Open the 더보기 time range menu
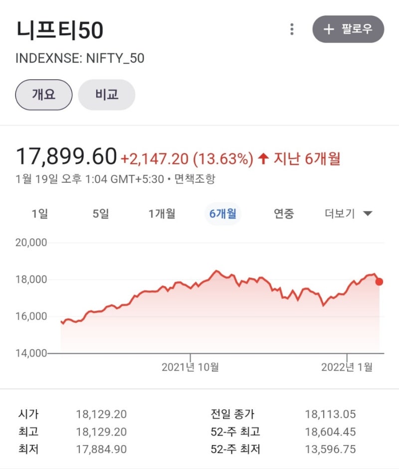Screen dimensions: 399x469 click(x=348, y=214)
